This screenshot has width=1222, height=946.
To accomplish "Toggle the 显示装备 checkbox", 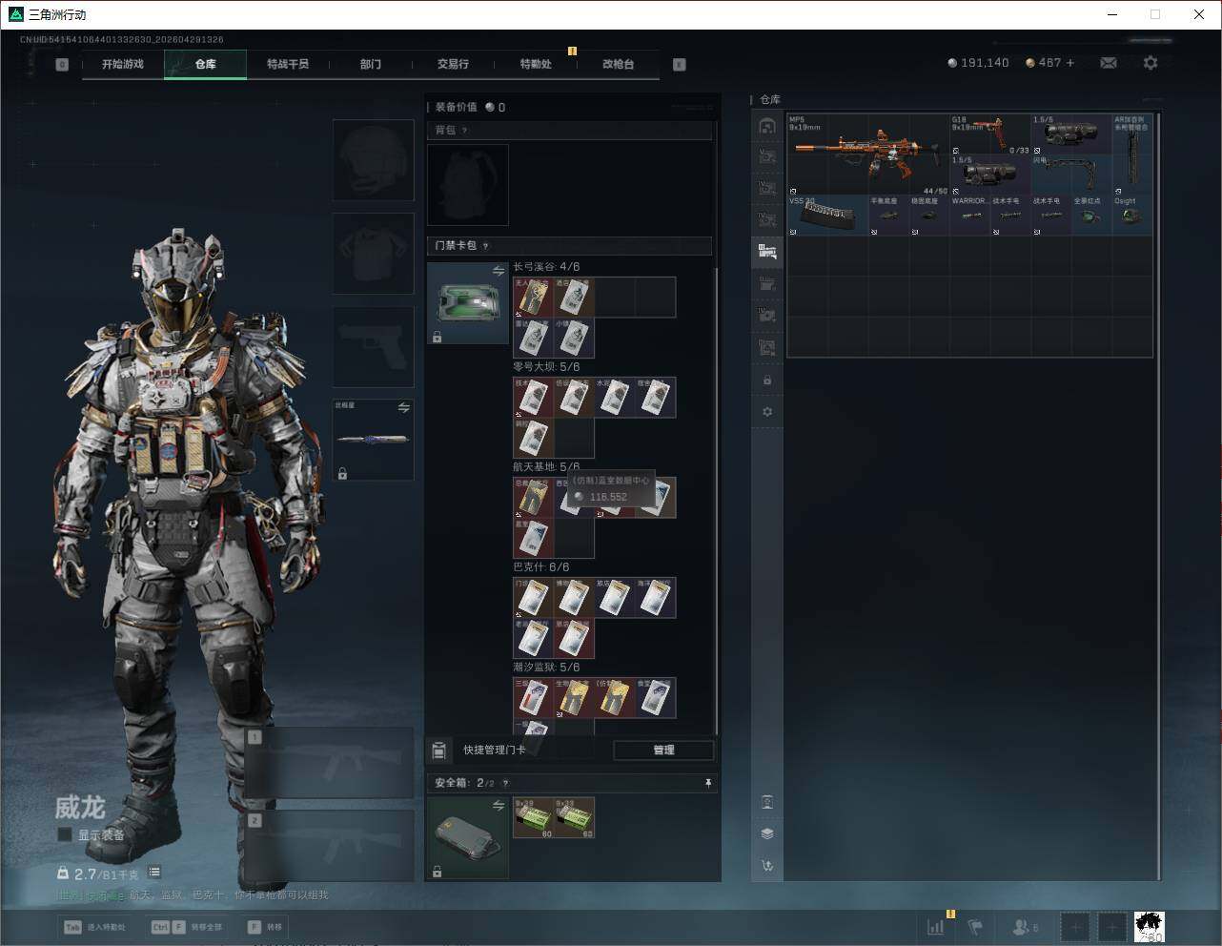I will [x=64, y=834].
